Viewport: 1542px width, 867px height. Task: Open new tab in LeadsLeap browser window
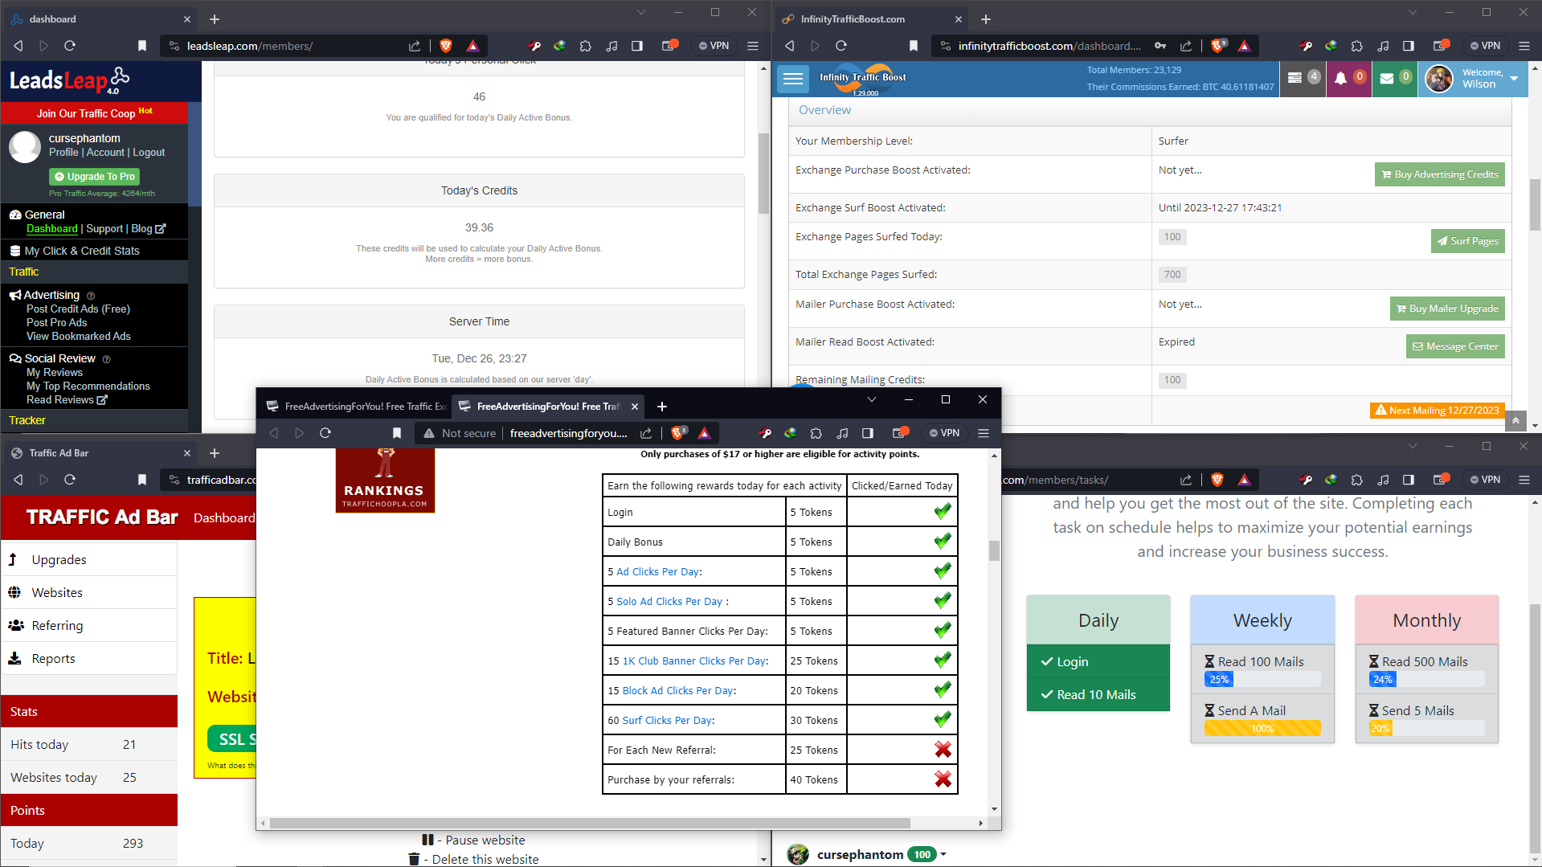(x=215, y=19)
